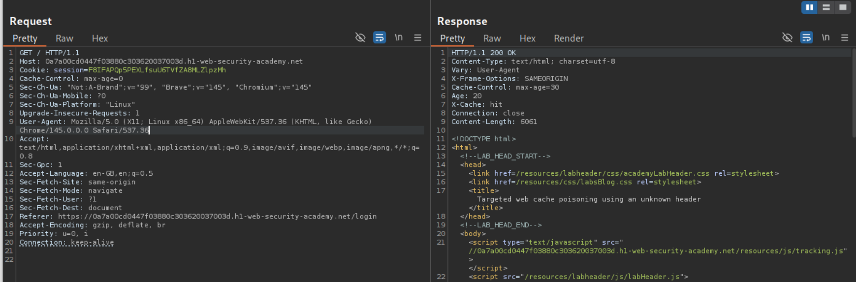Show non-printable characters in Response panel
The height and width of the screenshot is (282, 856).
click(x=825, y=37)
